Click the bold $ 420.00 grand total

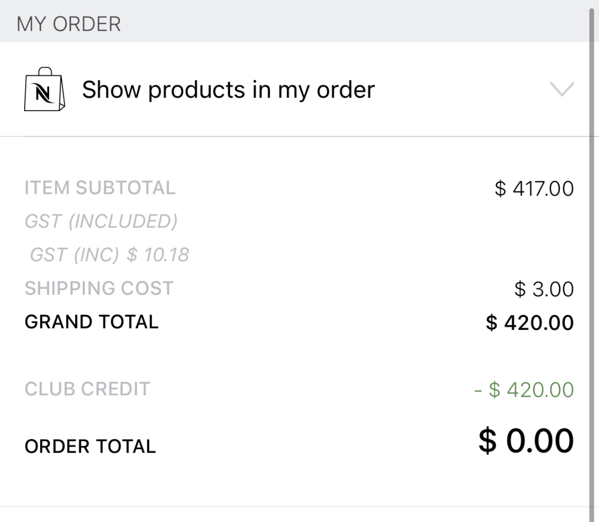530,323
